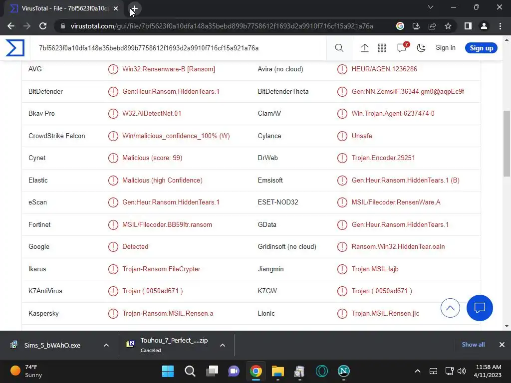Click the page vertical scrollbar thumb

(x=507, y=143)
